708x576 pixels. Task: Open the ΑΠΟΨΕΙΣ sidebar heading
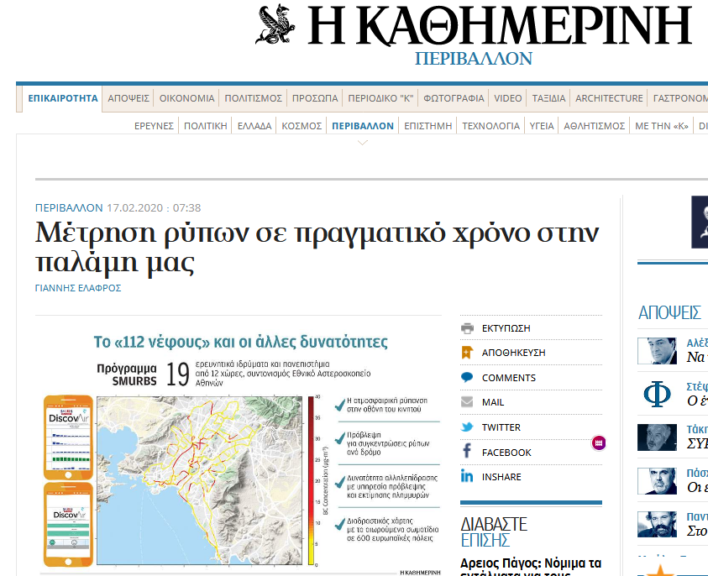click(669, 312)
